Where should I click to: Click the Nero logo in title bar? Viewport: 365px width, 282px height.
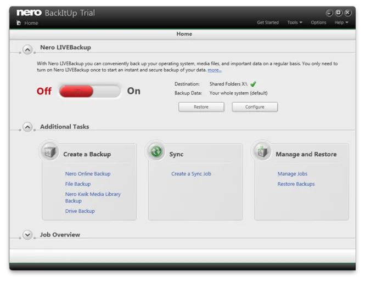click(29, 13)
